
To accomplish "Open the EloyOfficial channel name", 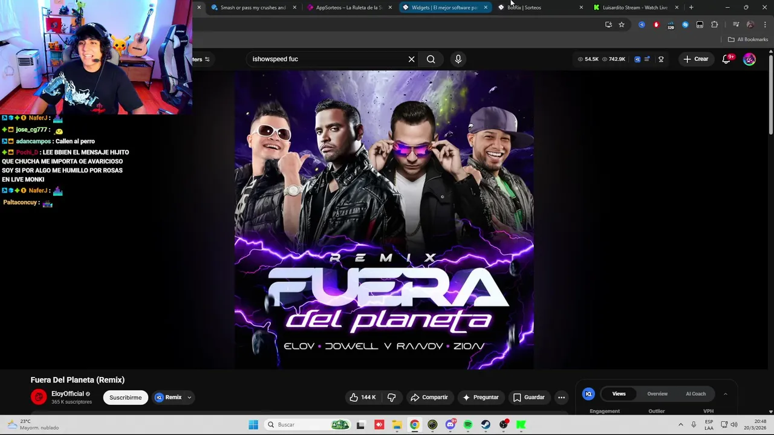I will click(x=68, y=394).
